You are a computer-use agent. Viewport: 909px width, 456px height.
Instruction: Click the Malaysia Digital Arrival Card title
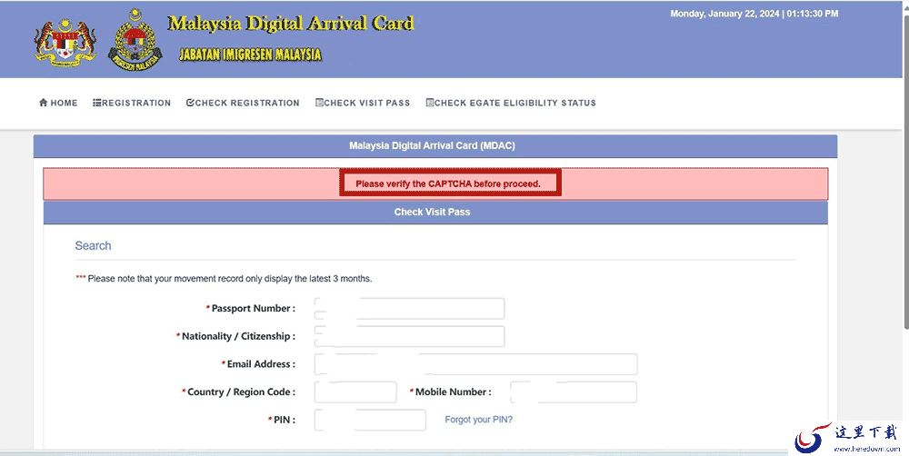(x=291, y=24)
